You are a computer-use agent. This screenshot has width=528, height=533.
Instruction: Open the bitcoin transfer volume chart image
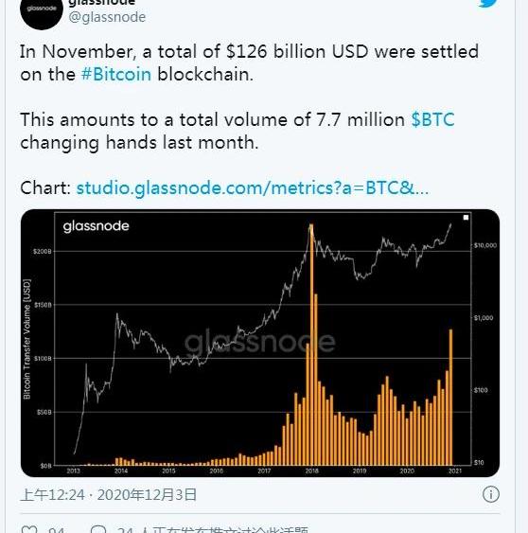pos(260,343)
